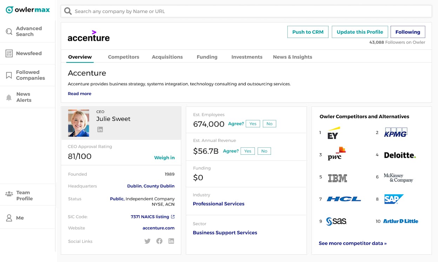Click the NYSE, ACN ticker text
438x262 pixels.
(163, 204)
